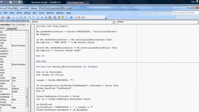Click the Properties list scroll up arrow
Viewport: 199px width, 112px height.
click(x=27, y=32)
